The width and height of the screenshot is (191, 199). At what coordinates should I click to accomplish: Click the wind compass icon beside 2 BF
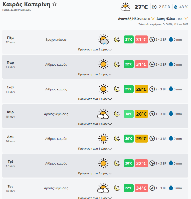coord(154,7)
